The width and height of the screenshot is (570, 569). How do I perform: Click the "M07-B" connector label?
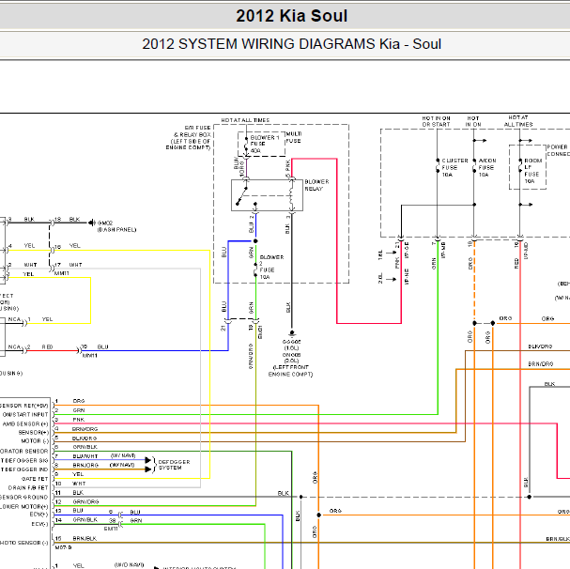pos(63,547)
